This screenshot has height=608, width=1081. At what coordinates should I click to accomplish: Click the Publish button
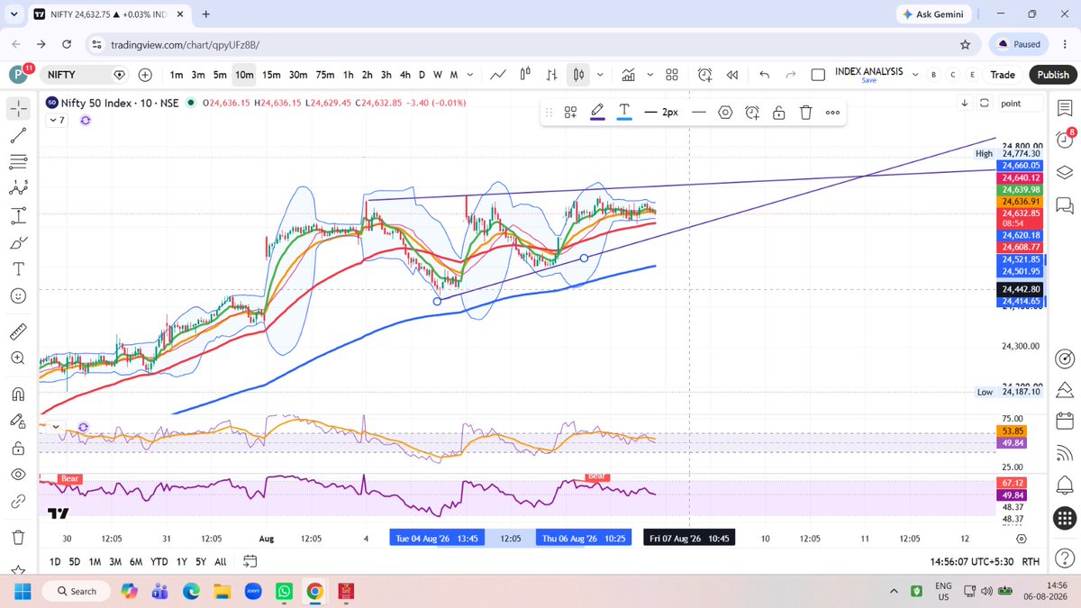[x=1052, y=75]
